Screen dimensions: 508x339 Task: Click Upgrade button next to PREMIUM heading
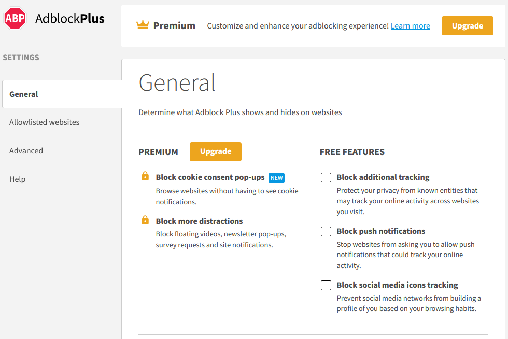pyautogui.click(x=215, y=151)
